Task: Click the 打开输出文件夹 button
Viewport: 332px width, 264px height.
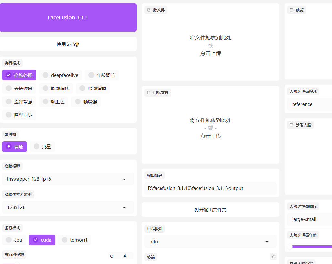Action: 211,209
